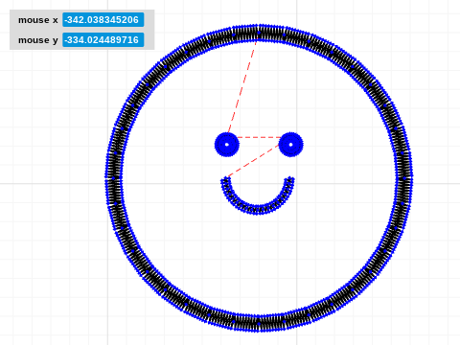Click left tip of the smile arc
The height and width of the screenshot is (345, 460).
tap(225, 180)
